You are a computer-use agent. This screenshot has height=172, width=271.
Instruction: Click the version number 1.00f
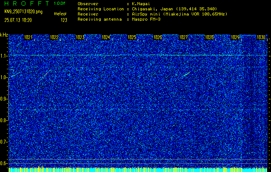point(59,3)
